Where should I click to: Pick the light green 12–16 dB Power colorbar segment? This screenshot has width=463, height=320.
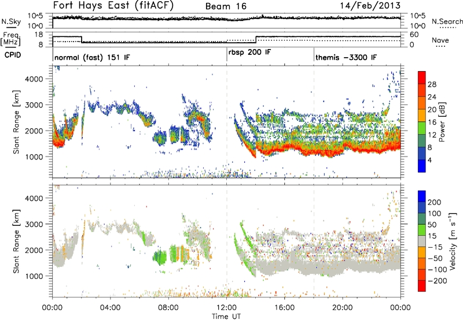422,128
